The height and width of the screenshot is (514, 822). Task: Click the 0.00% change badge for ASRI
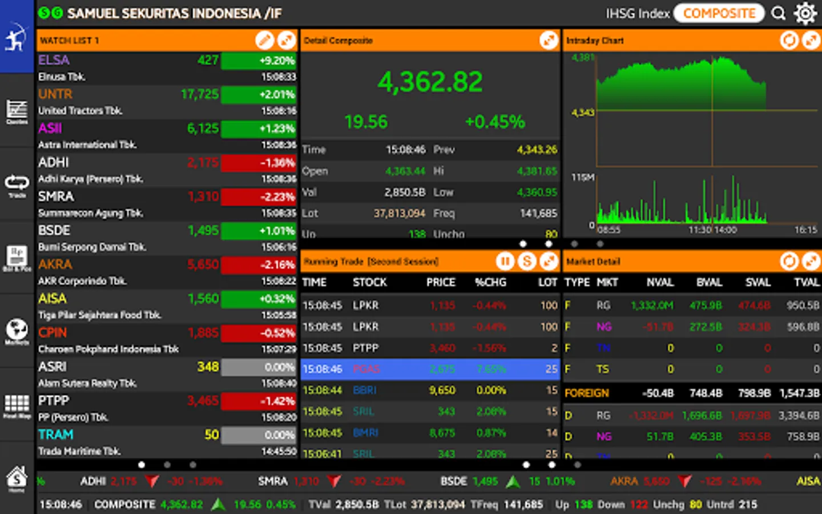(x=259, y=367)
